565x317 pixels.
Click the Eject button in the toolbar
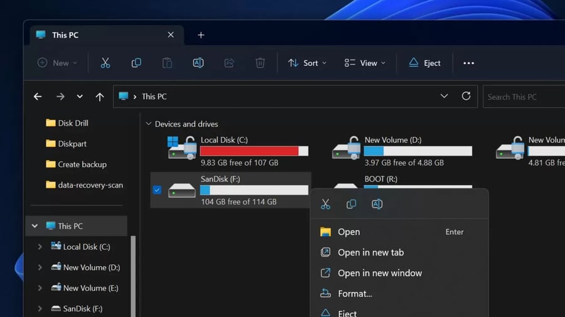point(424,63)
